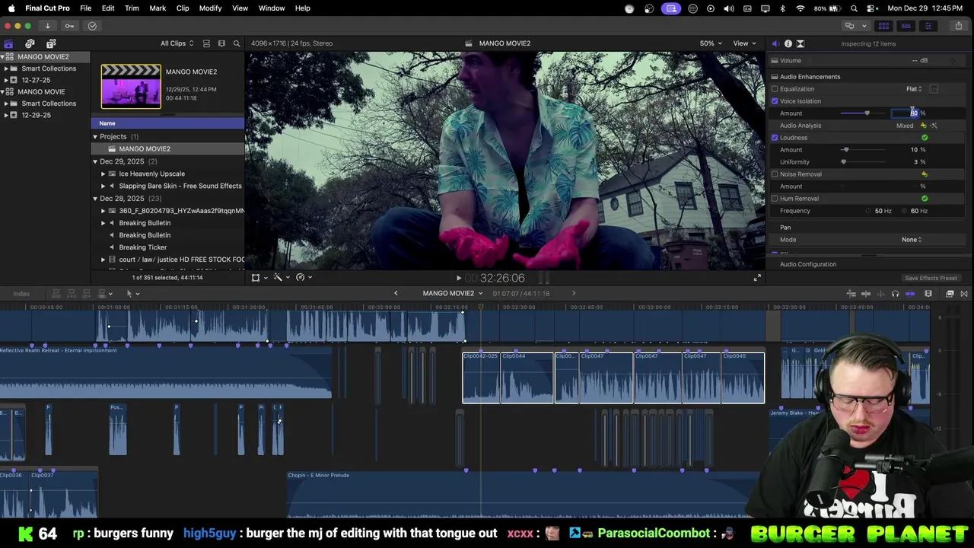Open the Retime speedometer menu
This screenshot has width=974, height=548.
click(x=303, y=278)
